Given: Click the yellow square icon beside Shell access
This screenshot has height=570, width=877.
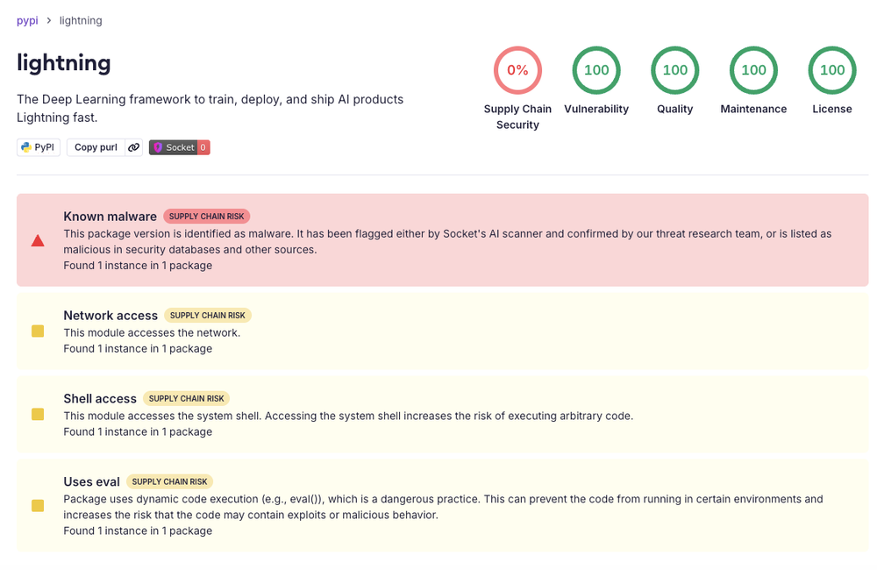Looking at the screenshot, I should point(38,414).
